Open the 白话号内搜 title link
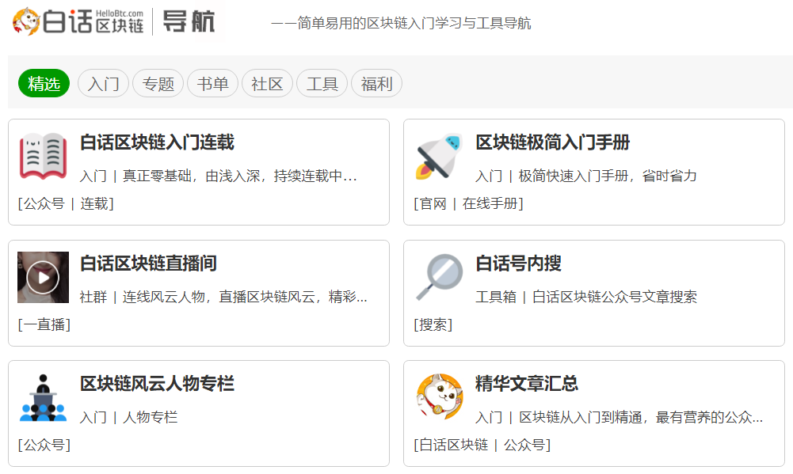This screenshot has width=793, height=474. coord(518,264)
